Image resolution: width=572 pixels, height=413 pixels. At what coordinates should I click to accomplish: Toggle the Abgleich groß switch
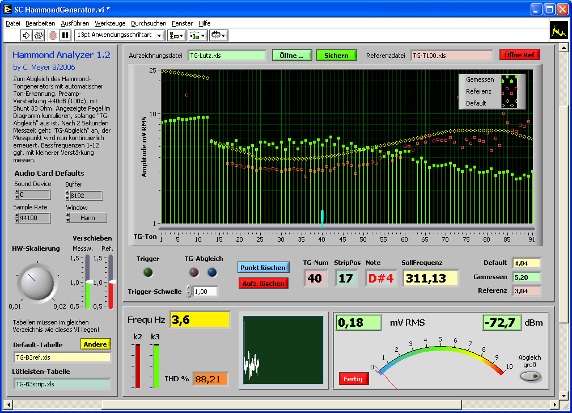[531, 376]
